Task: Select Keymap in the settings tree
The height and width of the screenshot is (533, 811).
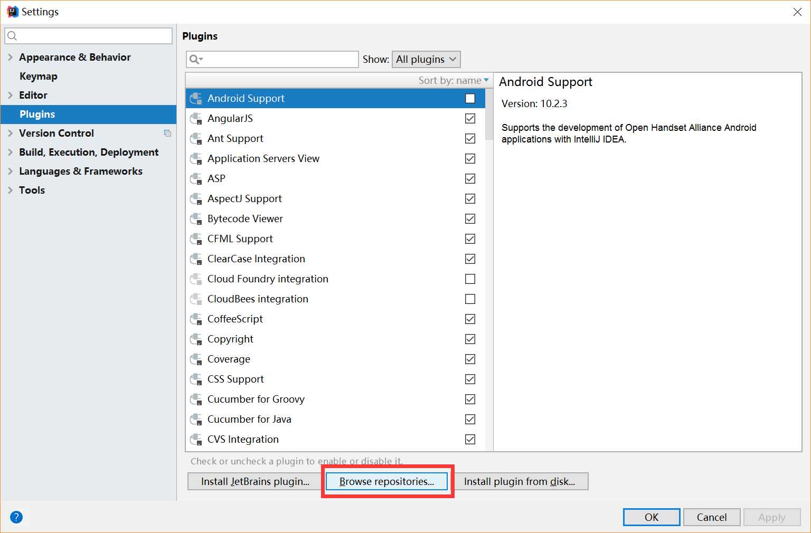Action: pyautogui.click(x=39, y=77)
